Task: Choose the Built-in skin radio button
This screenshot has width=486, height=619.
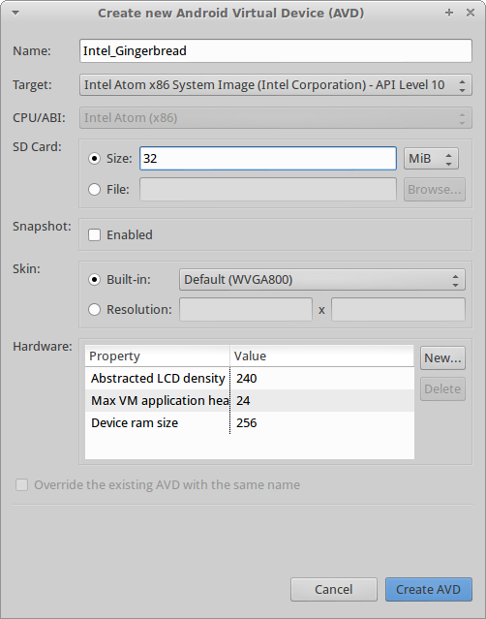Action: (x=94, y=280)
